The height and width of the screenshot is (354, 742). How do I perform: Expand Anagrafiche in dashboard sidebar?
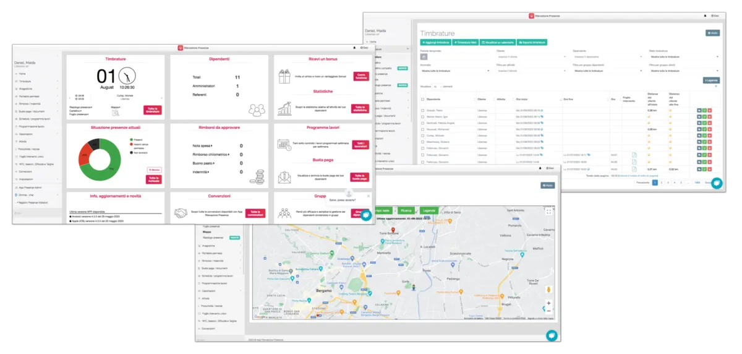(x=37, y=88)
